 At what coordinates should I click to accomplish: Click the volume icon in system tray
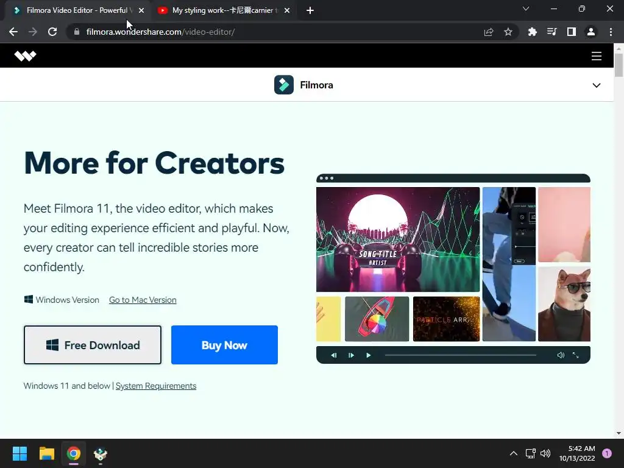point(545,453)
